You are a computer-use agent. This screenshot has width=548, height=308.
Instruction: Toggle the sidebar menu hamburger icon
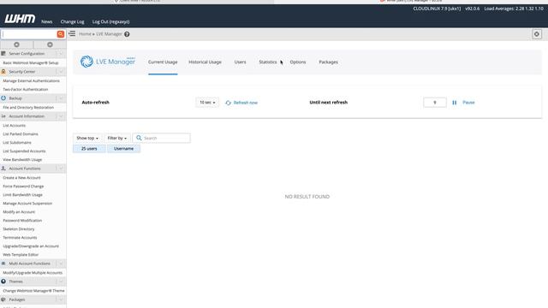pyautogui.click(x=72, y=33)
